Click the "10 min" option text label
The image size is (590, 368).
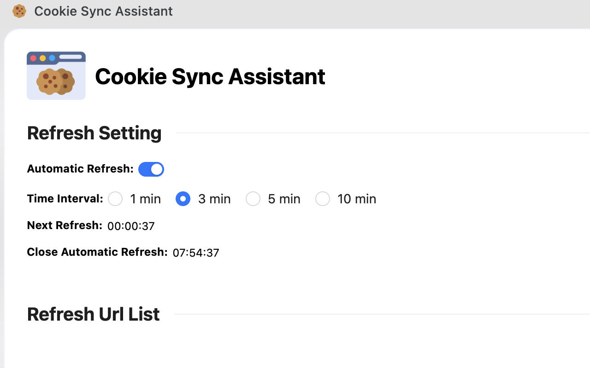[357, 199]
